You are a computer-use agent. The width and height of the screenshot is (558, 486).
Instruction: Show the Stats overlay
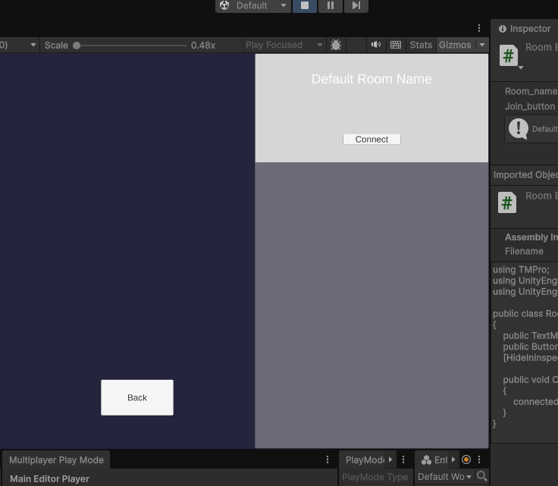421,45
